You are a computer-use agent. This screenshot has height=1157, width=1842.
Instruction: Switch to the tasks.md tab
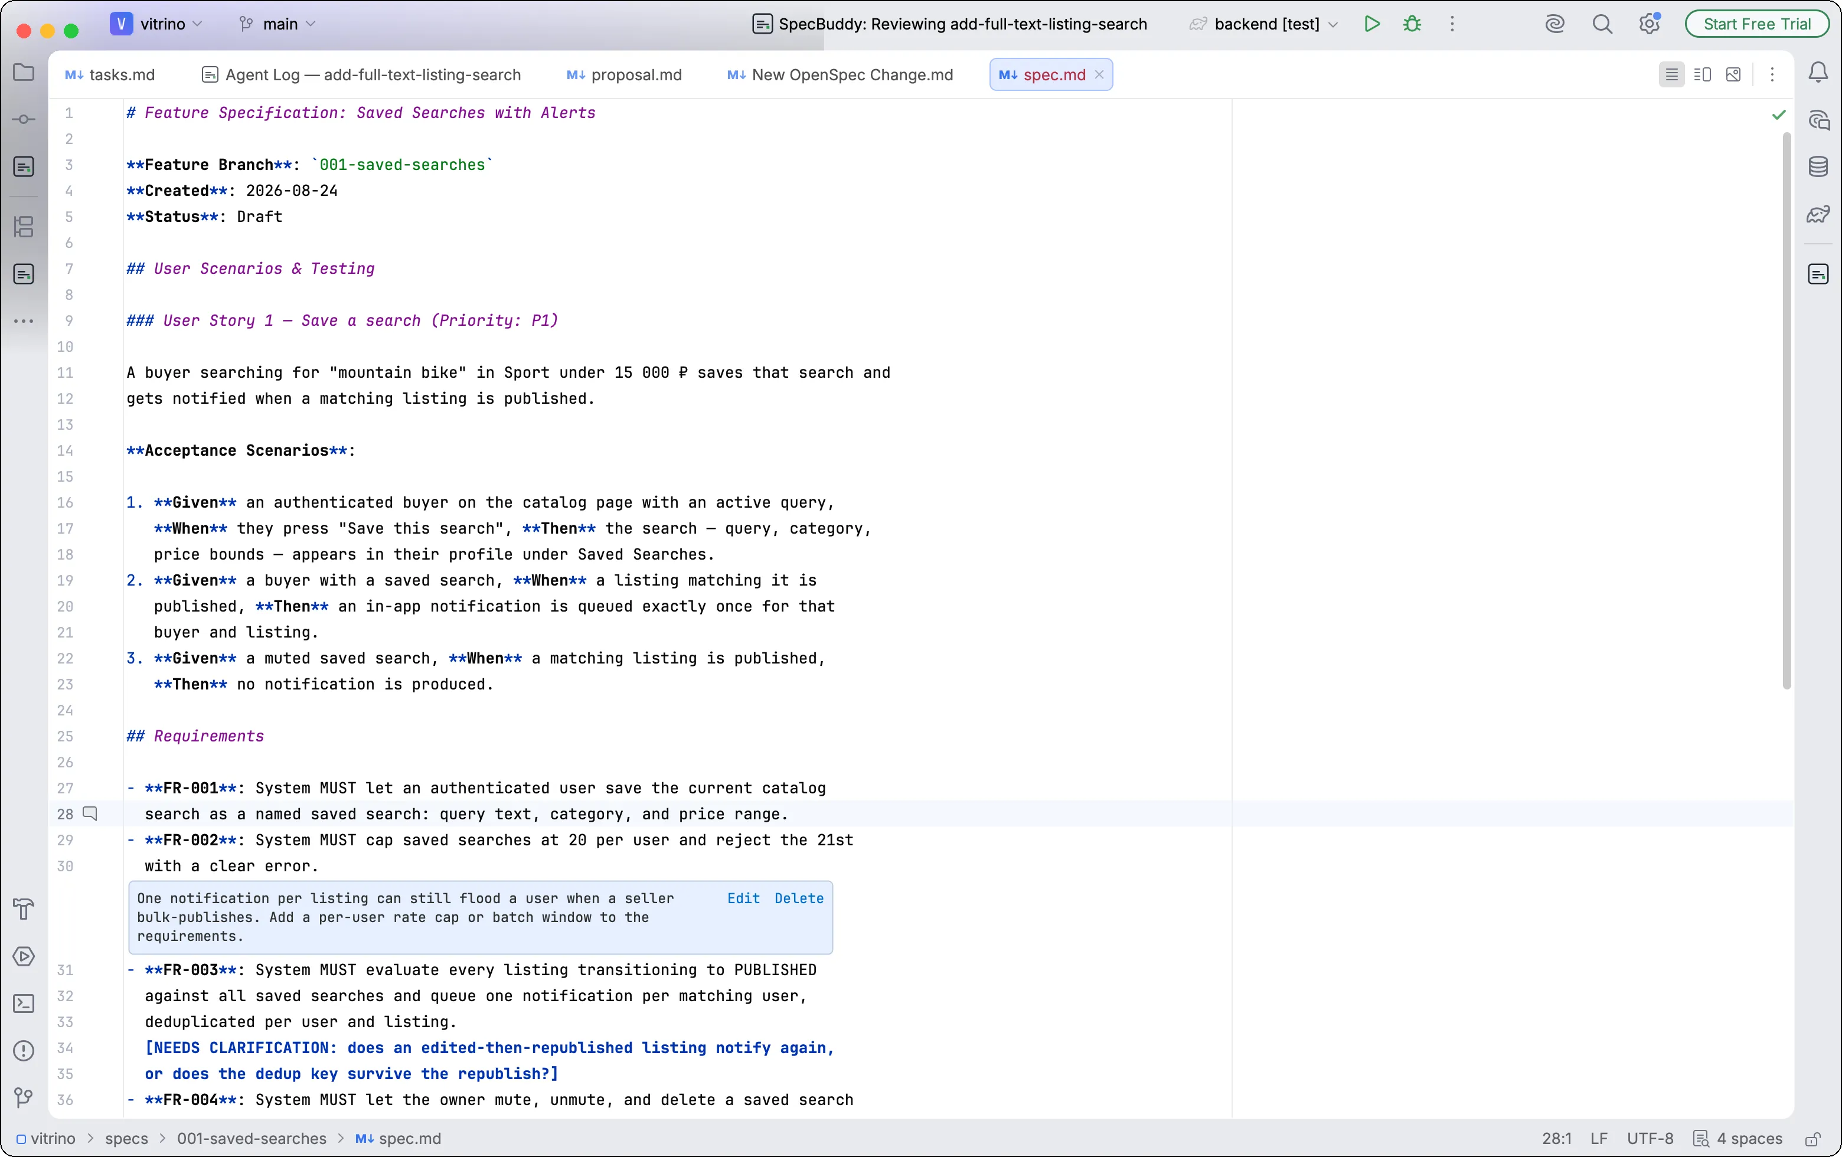point(110,74)
